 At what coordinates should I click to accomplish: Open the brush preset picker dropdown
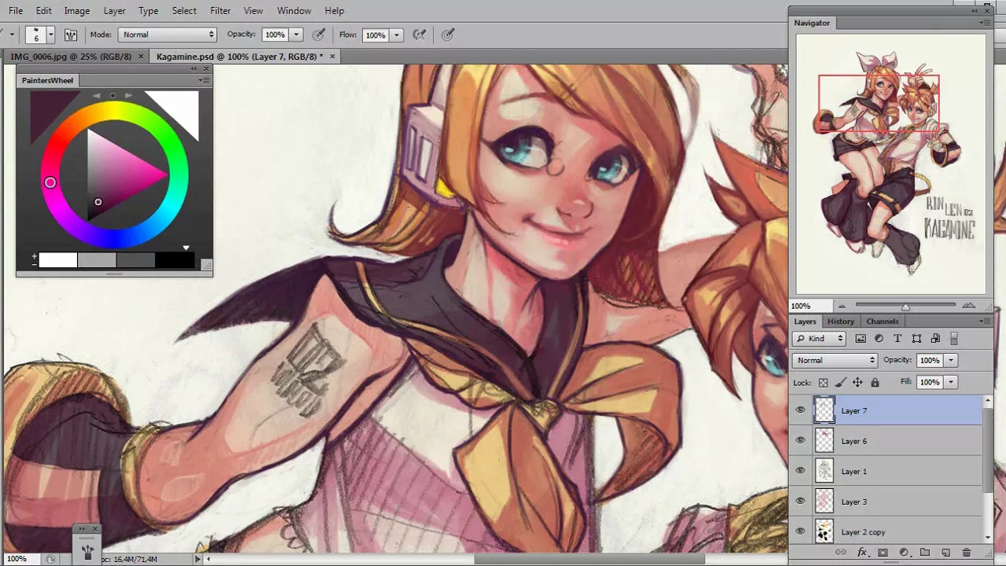tap(51, 35)
